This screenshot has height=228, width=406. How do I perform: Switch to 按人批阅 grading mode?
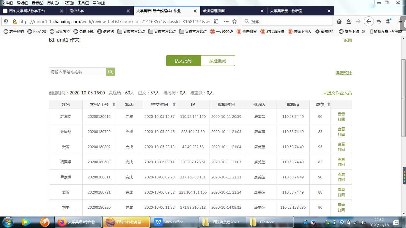183,61
